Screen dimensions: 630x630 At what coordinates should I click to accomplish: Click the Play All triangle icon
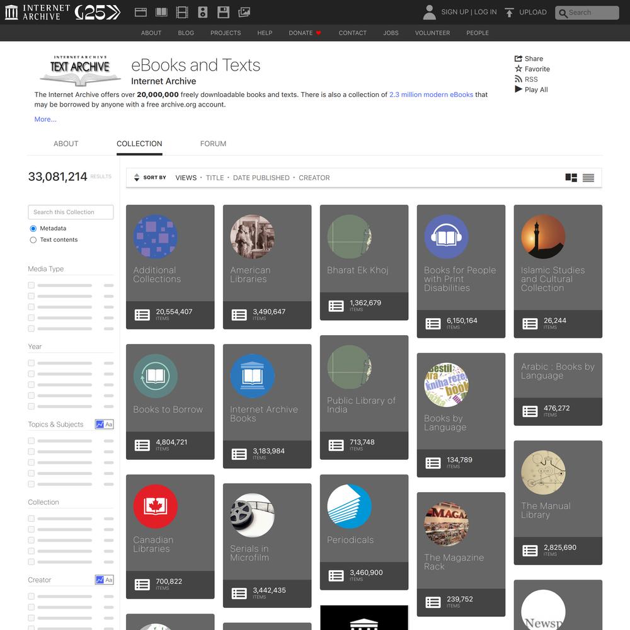(518, 89)
